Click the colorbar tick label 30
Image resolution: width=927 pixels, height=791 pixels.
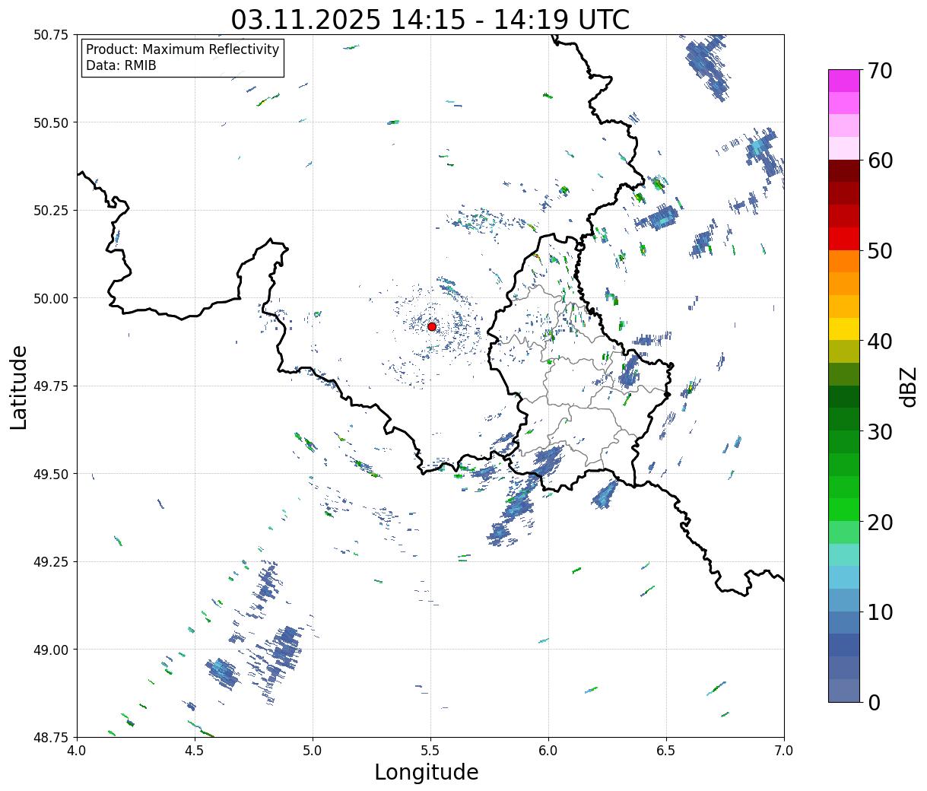click(x=879, y=432)
